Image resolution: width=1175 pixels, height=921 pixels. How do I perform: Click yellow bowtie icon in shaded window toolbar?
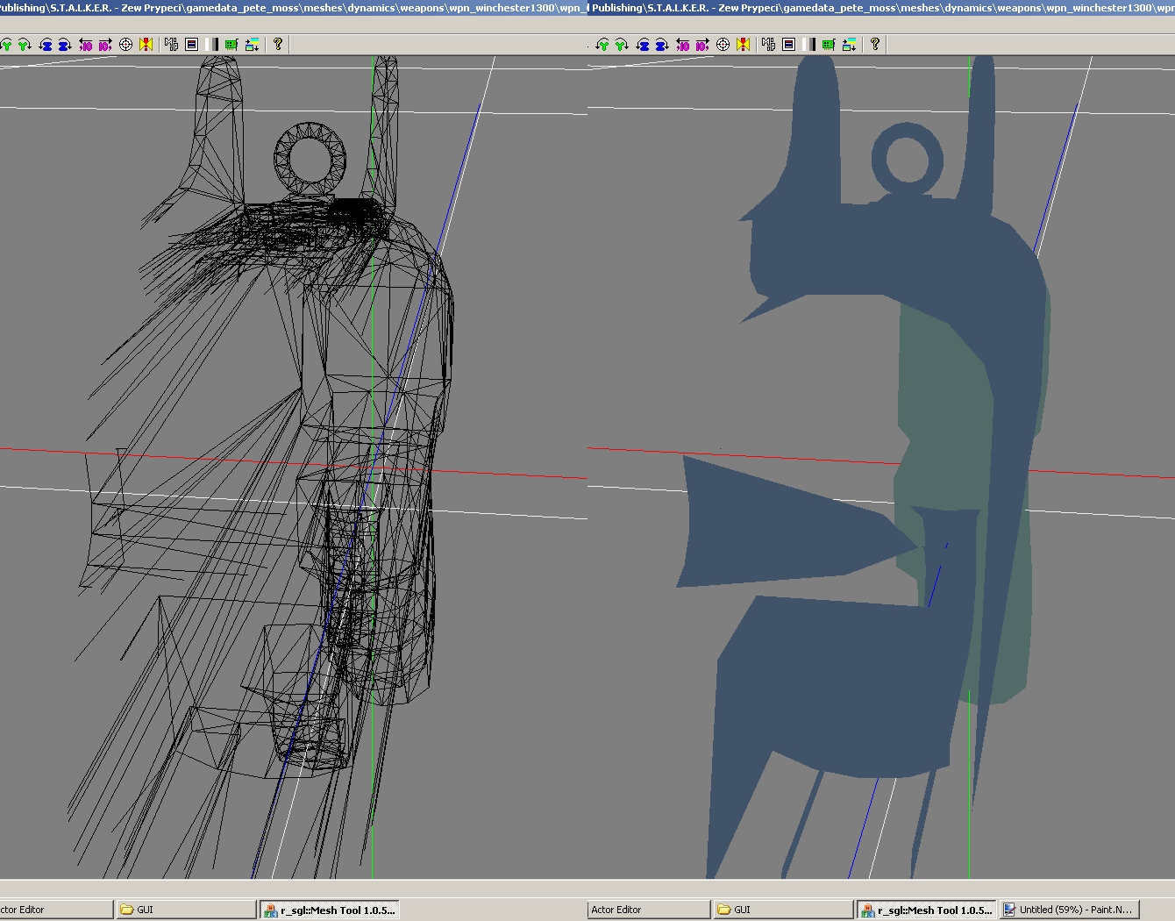pyautogui.click(x=744, y=45)
